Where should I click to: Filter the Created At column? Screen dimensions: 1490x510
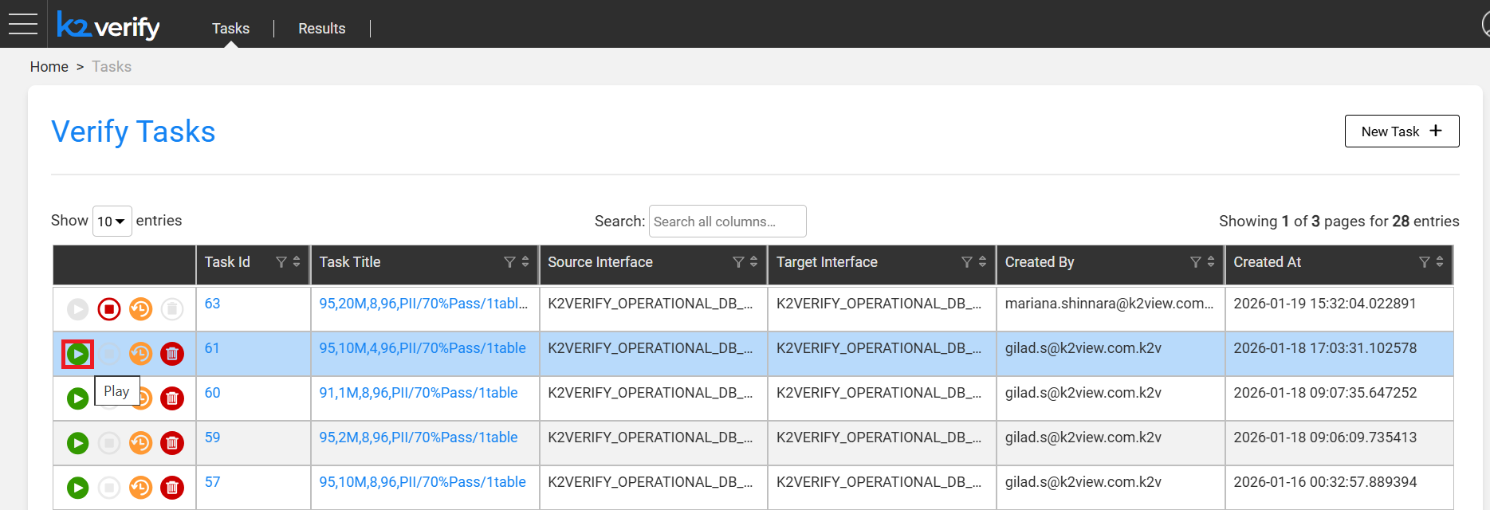point(1425,262)
